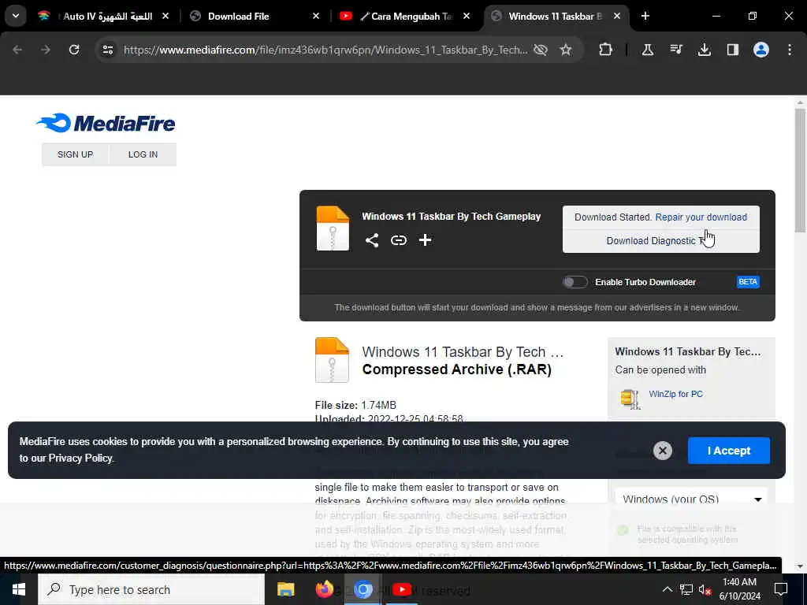This screenshot has height=605, width=807.
Task: Reload the MediaFire page
Action: tap(74, 50)
